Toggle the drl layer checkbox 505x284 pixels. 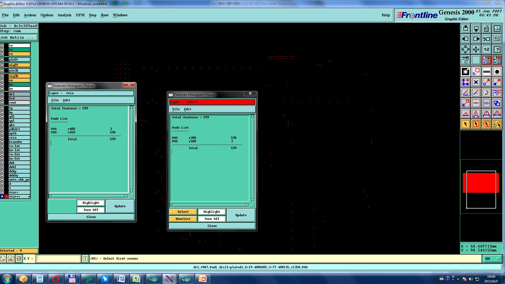pyautogui.click(x=2, y=94)
